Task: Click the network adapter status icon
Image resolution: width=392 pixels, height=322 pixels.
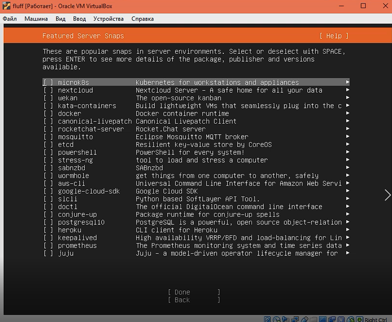Action: click(295, 319)
